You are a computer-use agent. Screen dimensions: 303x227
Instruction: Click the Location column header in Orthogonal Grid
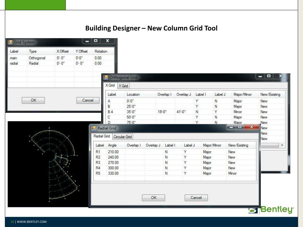pos(140,94)
